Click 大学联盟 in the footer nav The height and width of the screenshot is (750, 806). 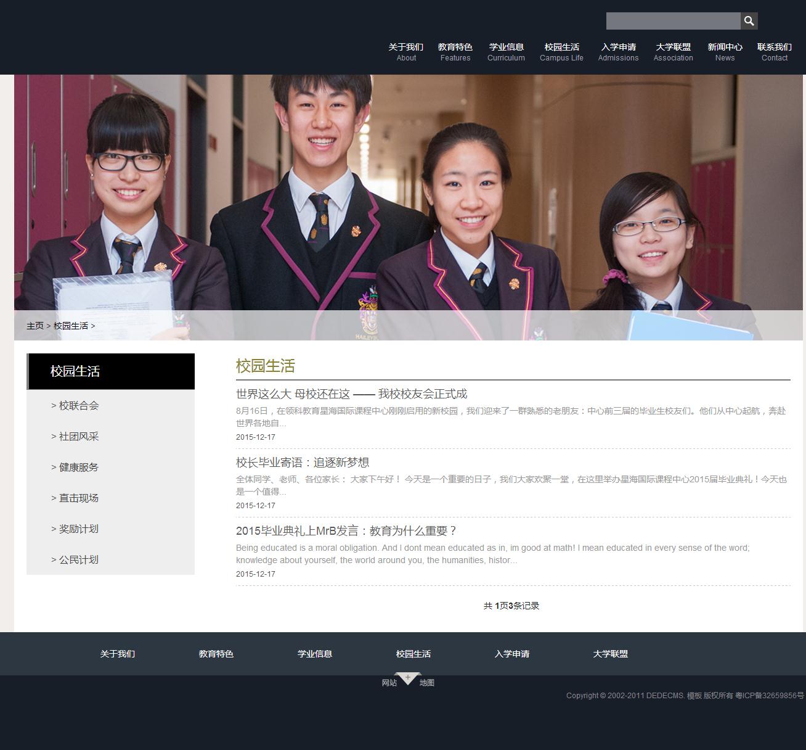(610, 654)
